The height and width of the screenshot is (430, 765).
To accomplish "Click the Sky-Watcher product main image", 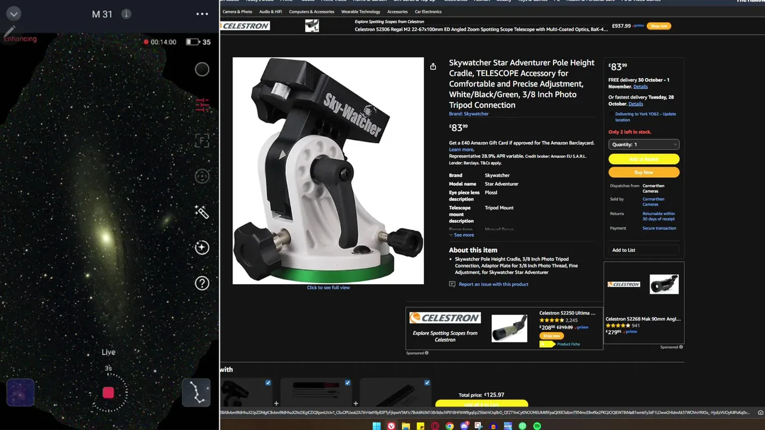I will 328,171.
